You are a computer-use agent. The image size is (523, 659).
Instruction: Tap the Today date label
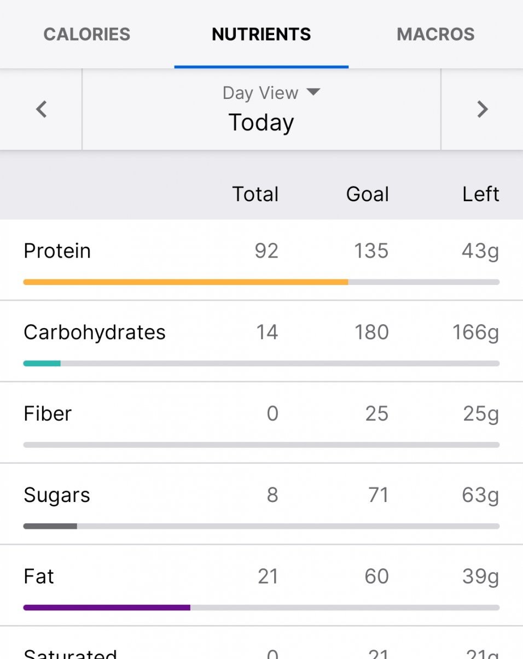(261, 123)
